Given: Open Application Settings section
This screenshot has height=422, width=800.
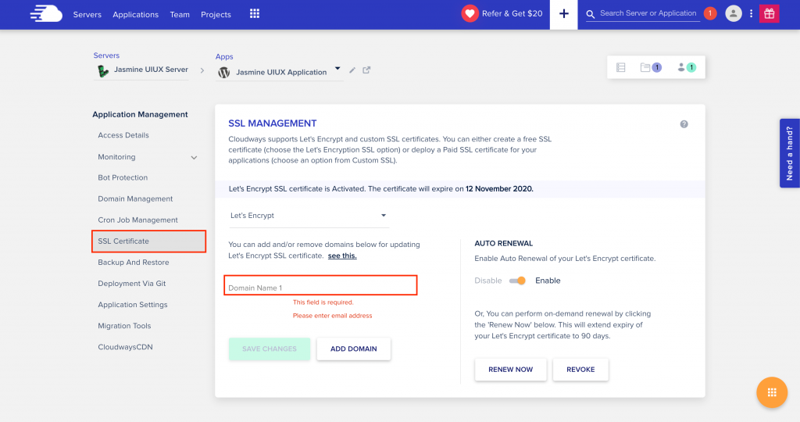Looking at the screenshot, I should coord(133,305).
